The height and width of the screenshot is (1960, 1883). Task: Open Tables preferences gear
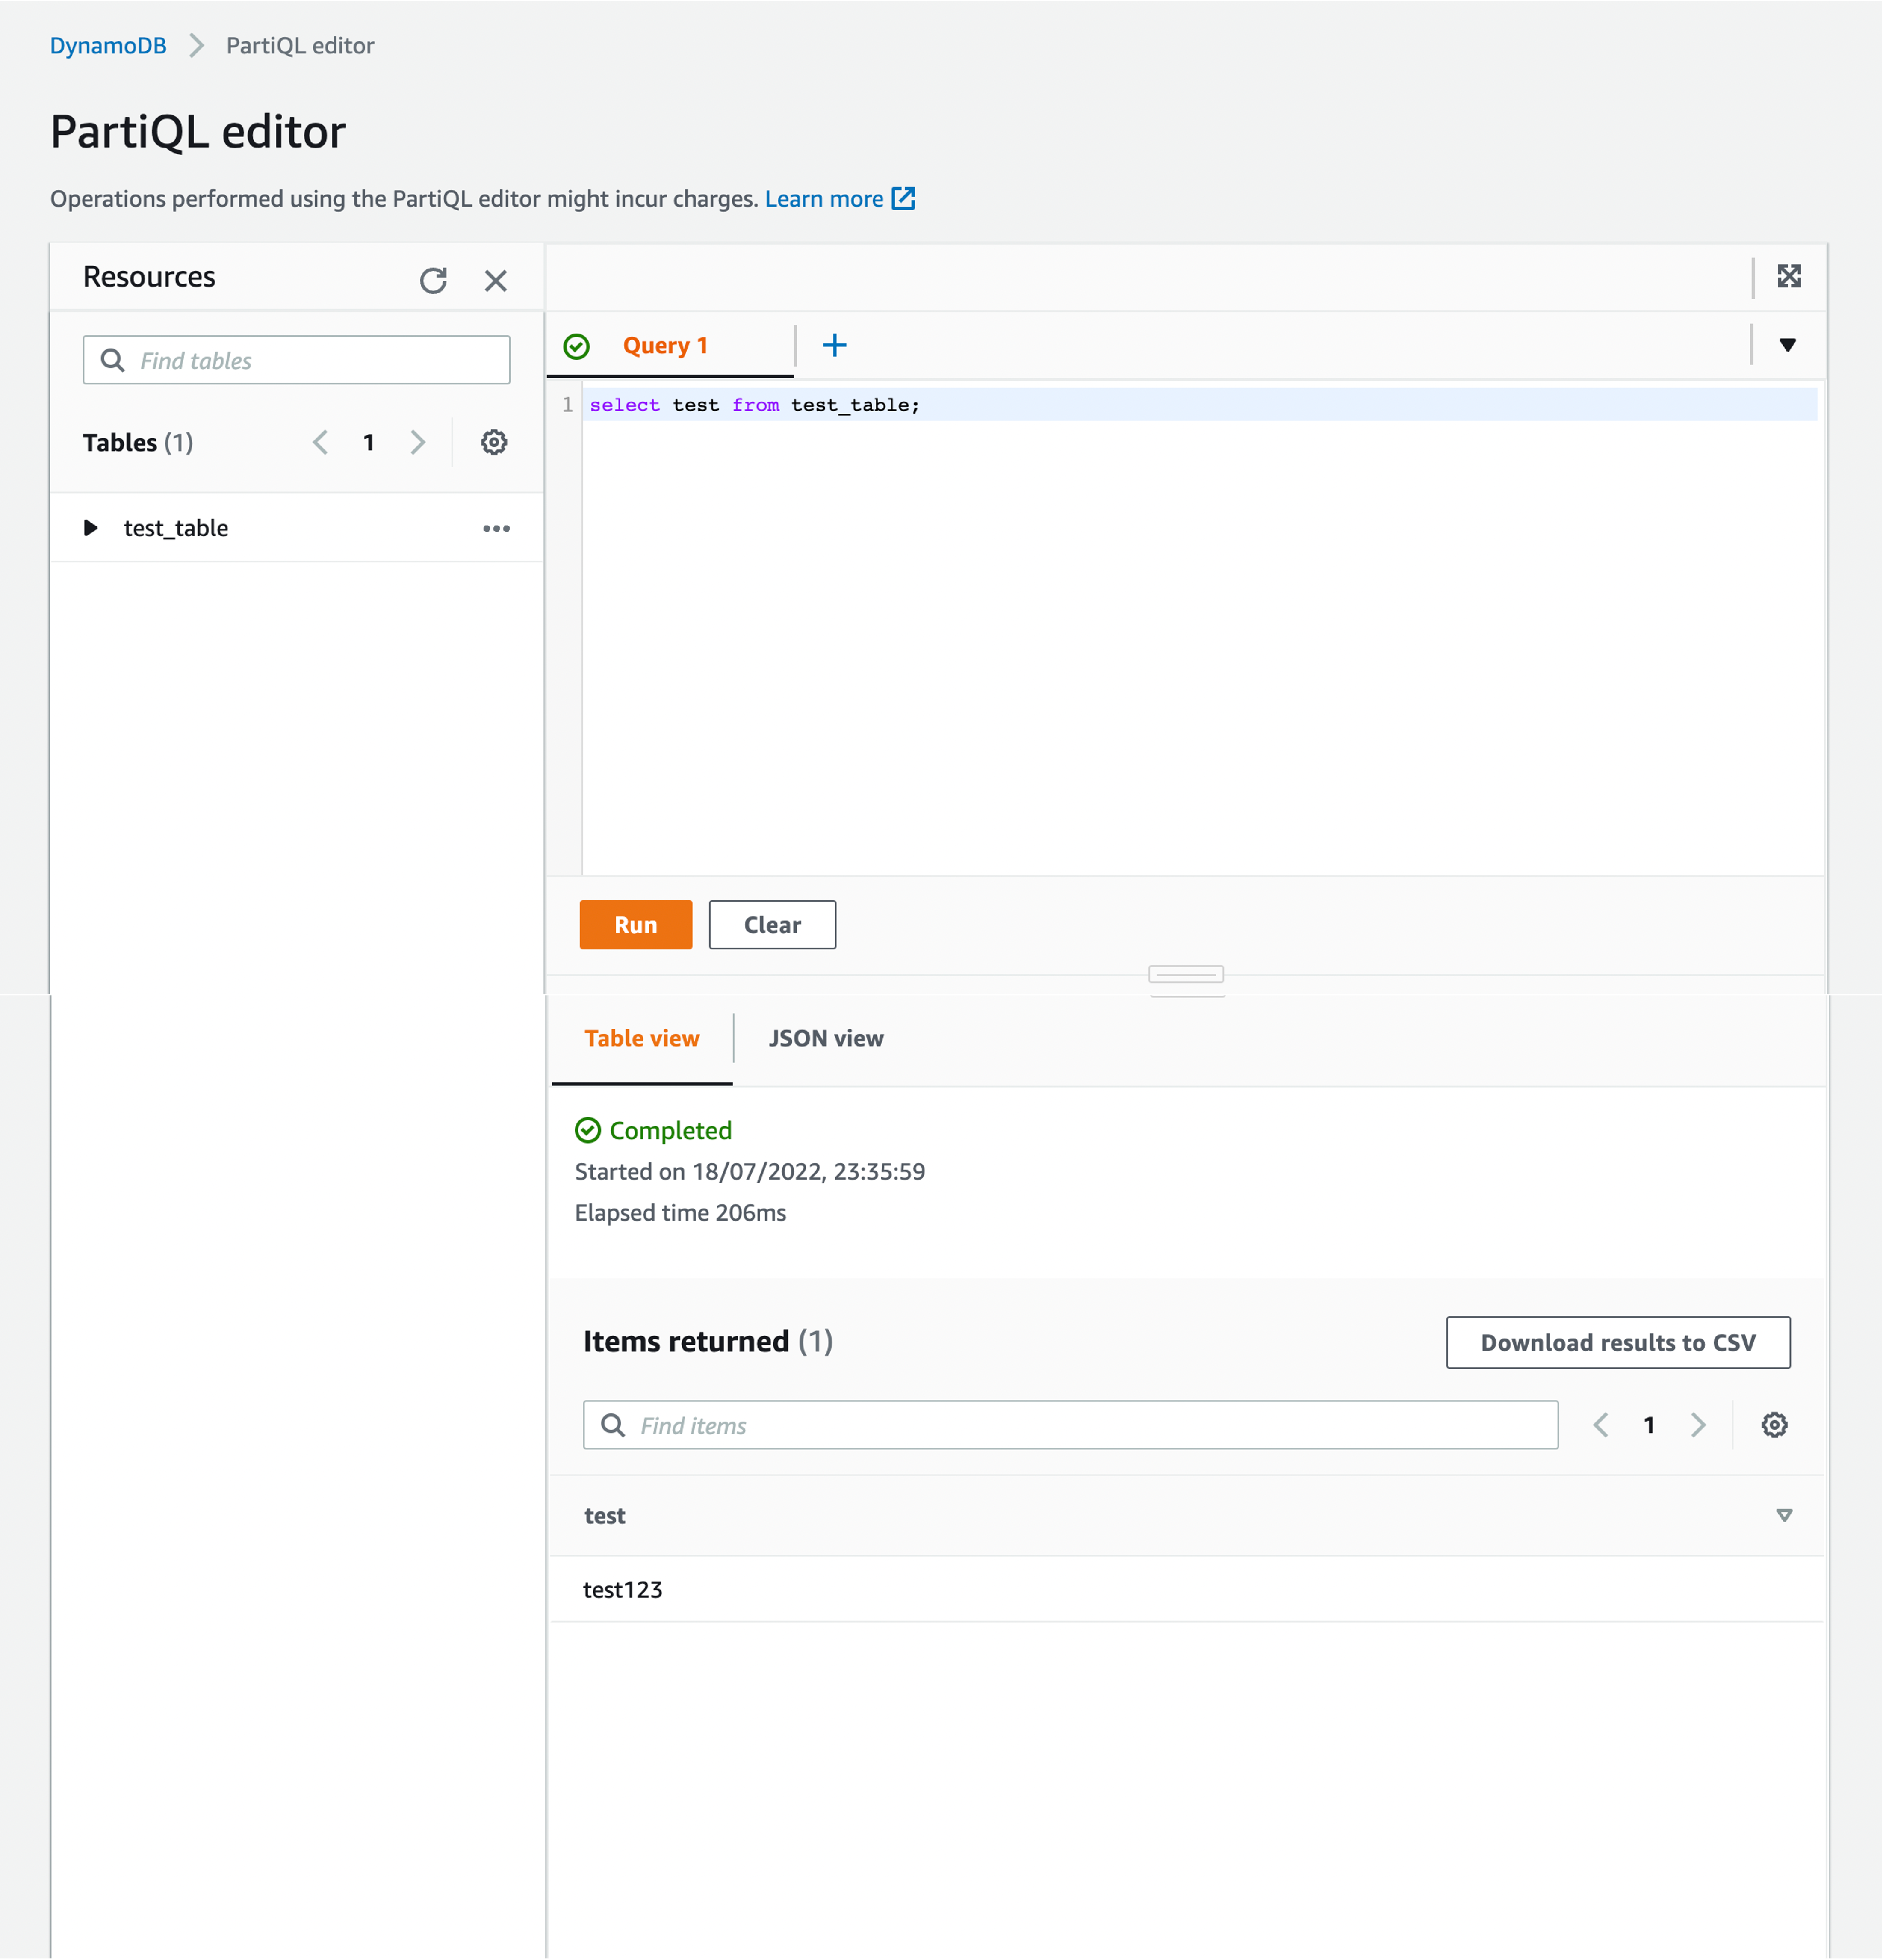click(x=494, y=442)
